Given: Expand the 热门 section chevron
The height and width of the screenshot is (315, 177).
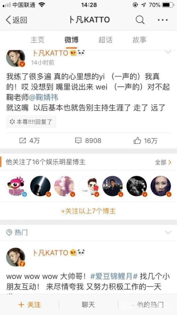Looking at the screenshot, I should [168, 233].
